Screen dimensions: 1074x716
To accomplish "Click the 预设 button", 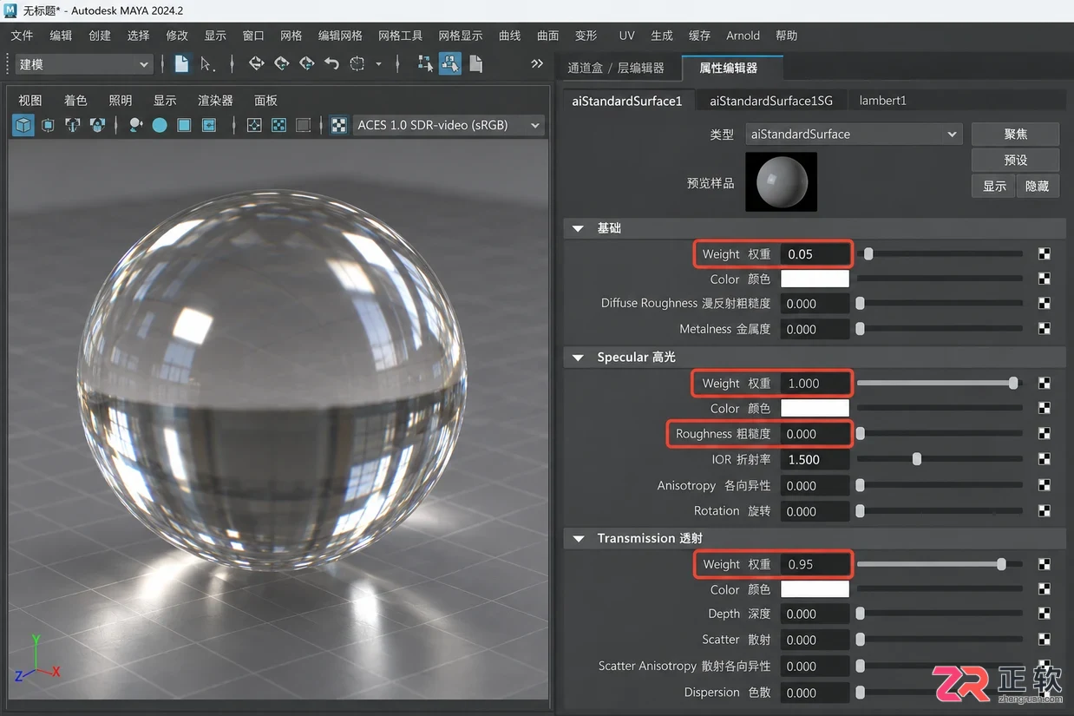I will tap(1015, 160).
